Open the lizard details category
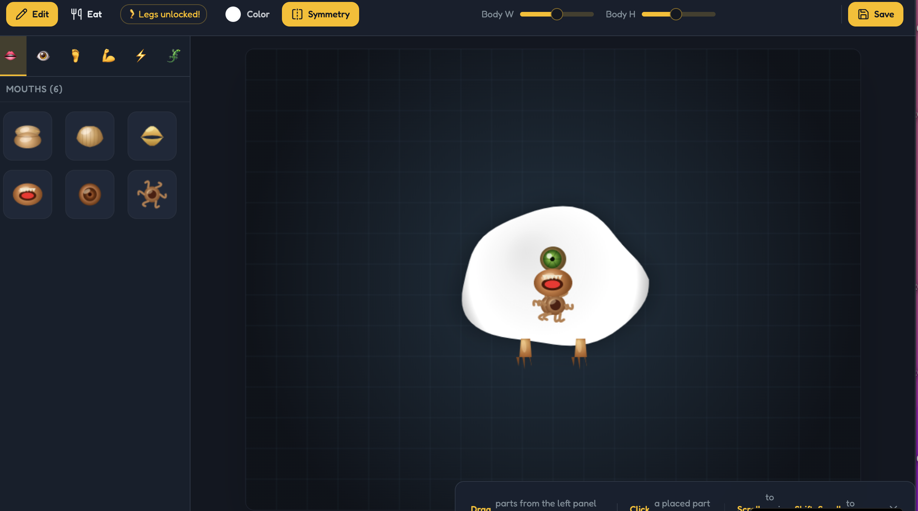 [174, 56]
